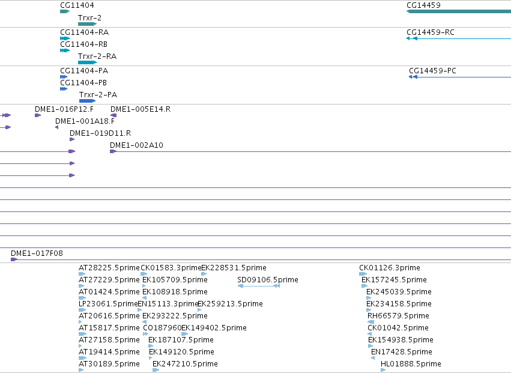
Task: Open EST EK157245.5prime
Action: (x=394, y=280)
